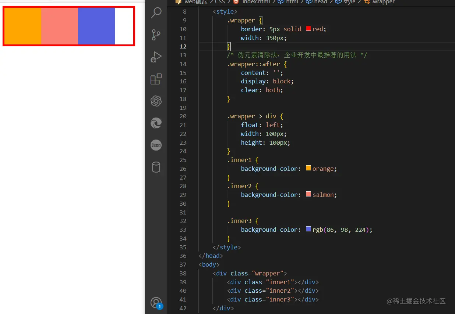Select the style breadcrumb item
This screenshot has height=314, width=455.
point(349,2)
